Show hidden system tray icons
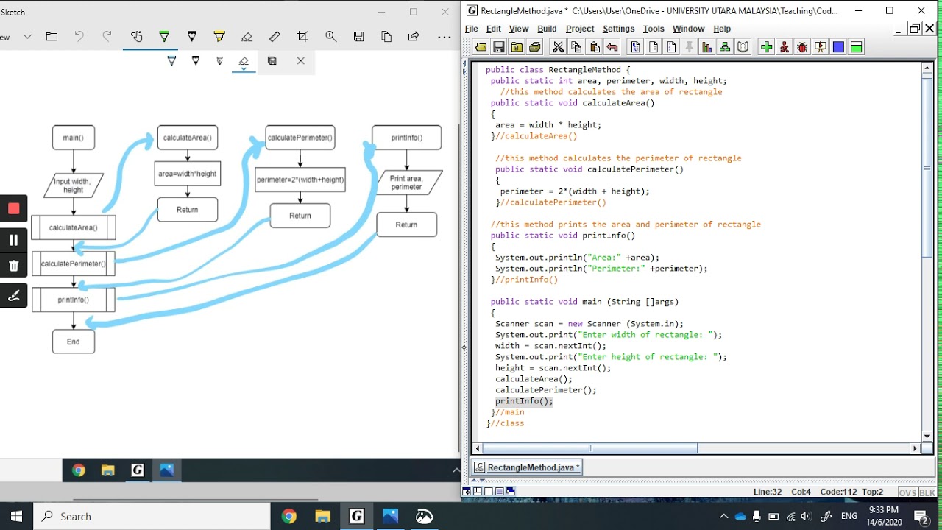 (x=723, y=516)
